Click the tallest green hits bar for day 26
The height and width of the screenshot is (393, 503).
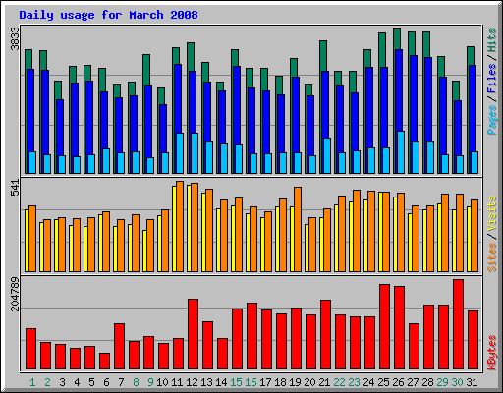coord(397,39)
